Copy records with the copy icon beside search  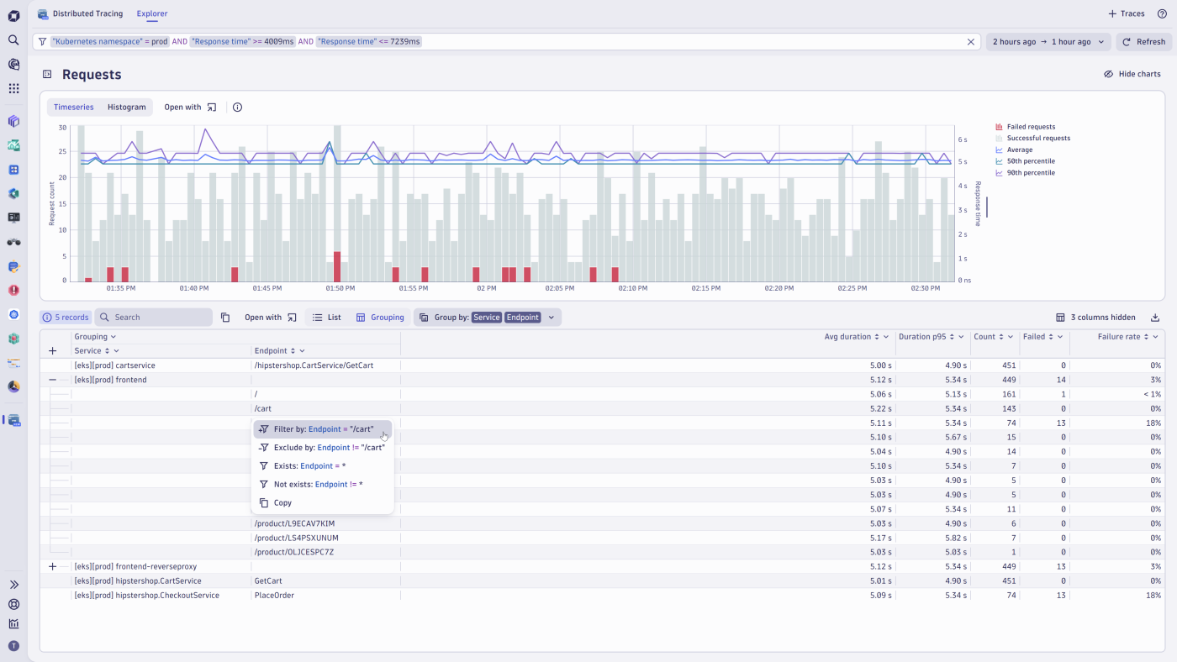tap(224, 317)
